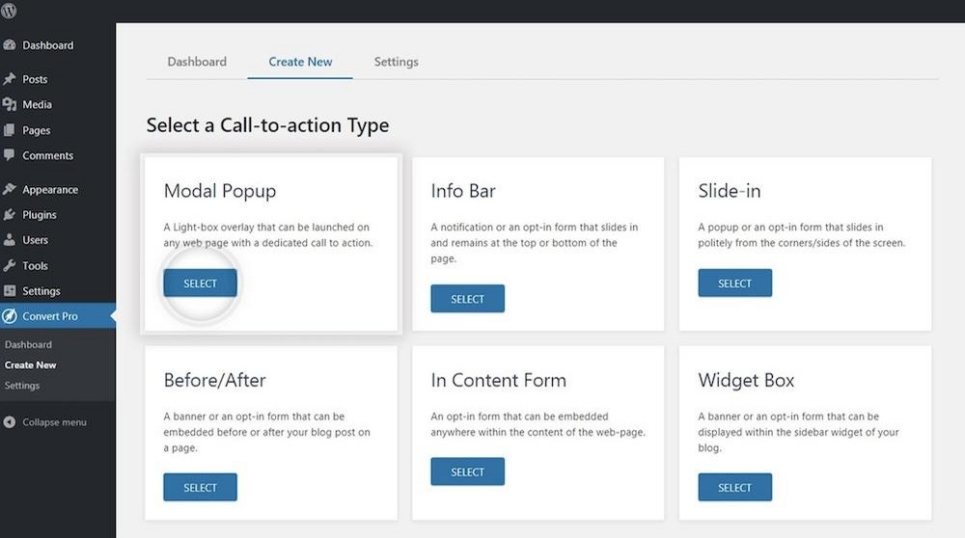Click the In Content Form card title

[498, 380]
